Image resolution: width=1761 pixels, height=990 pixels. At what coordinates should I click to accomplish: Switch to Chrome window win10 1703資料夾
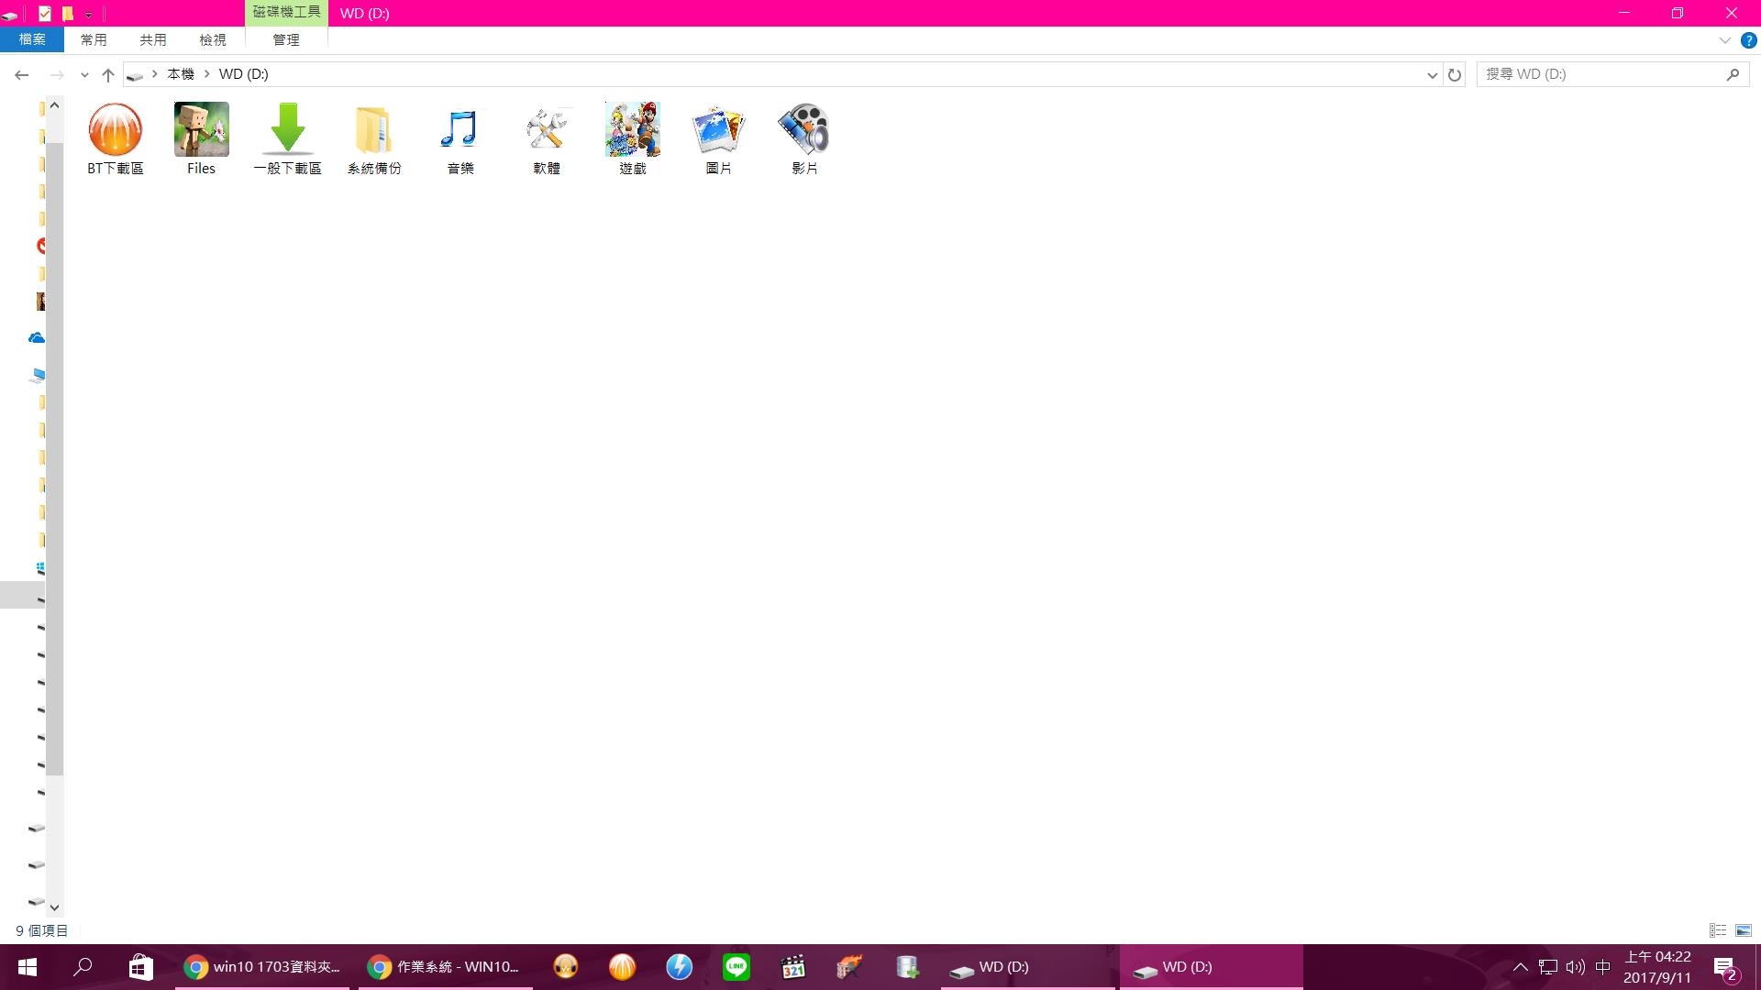point(262,967)
